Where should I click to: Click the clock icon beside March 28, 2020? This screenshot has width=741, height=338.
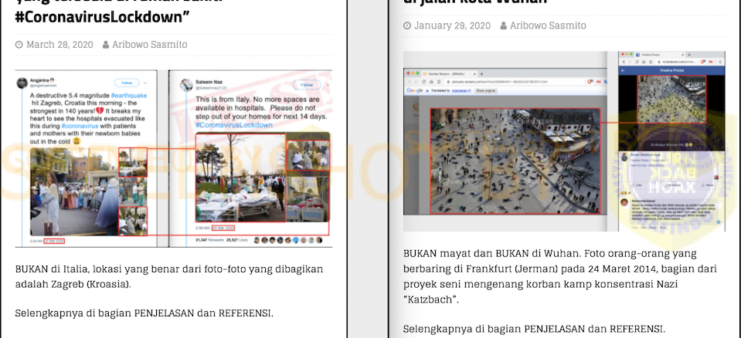coord(19,46)
